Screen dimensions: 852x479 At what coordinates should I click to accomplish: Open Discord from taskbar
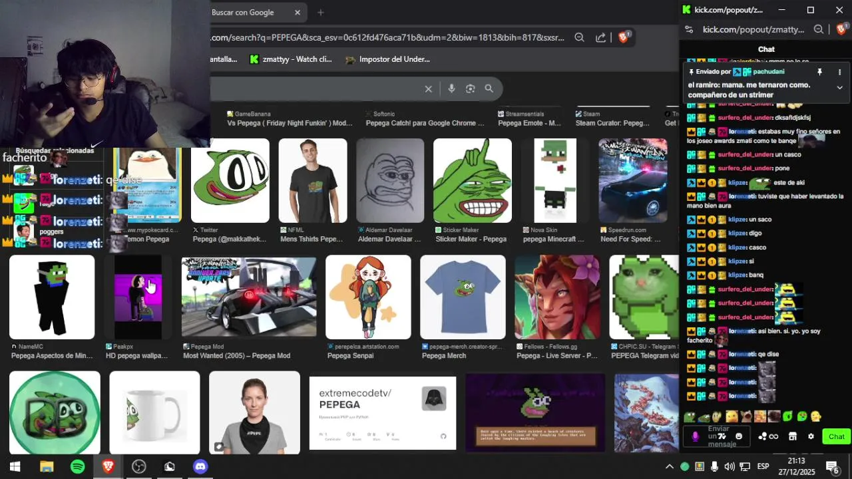point(200,466)
